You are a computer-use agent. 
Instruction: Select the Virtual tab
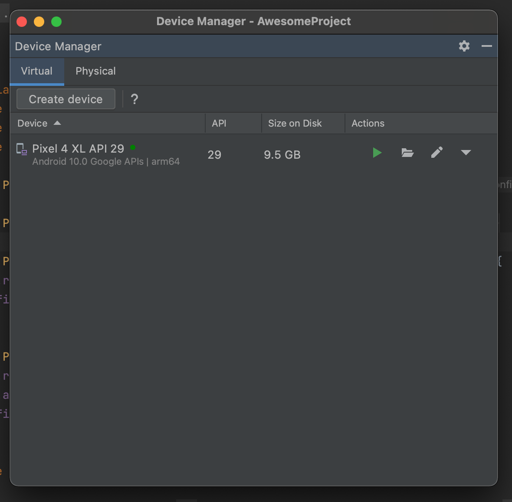[x=36, y=71]
